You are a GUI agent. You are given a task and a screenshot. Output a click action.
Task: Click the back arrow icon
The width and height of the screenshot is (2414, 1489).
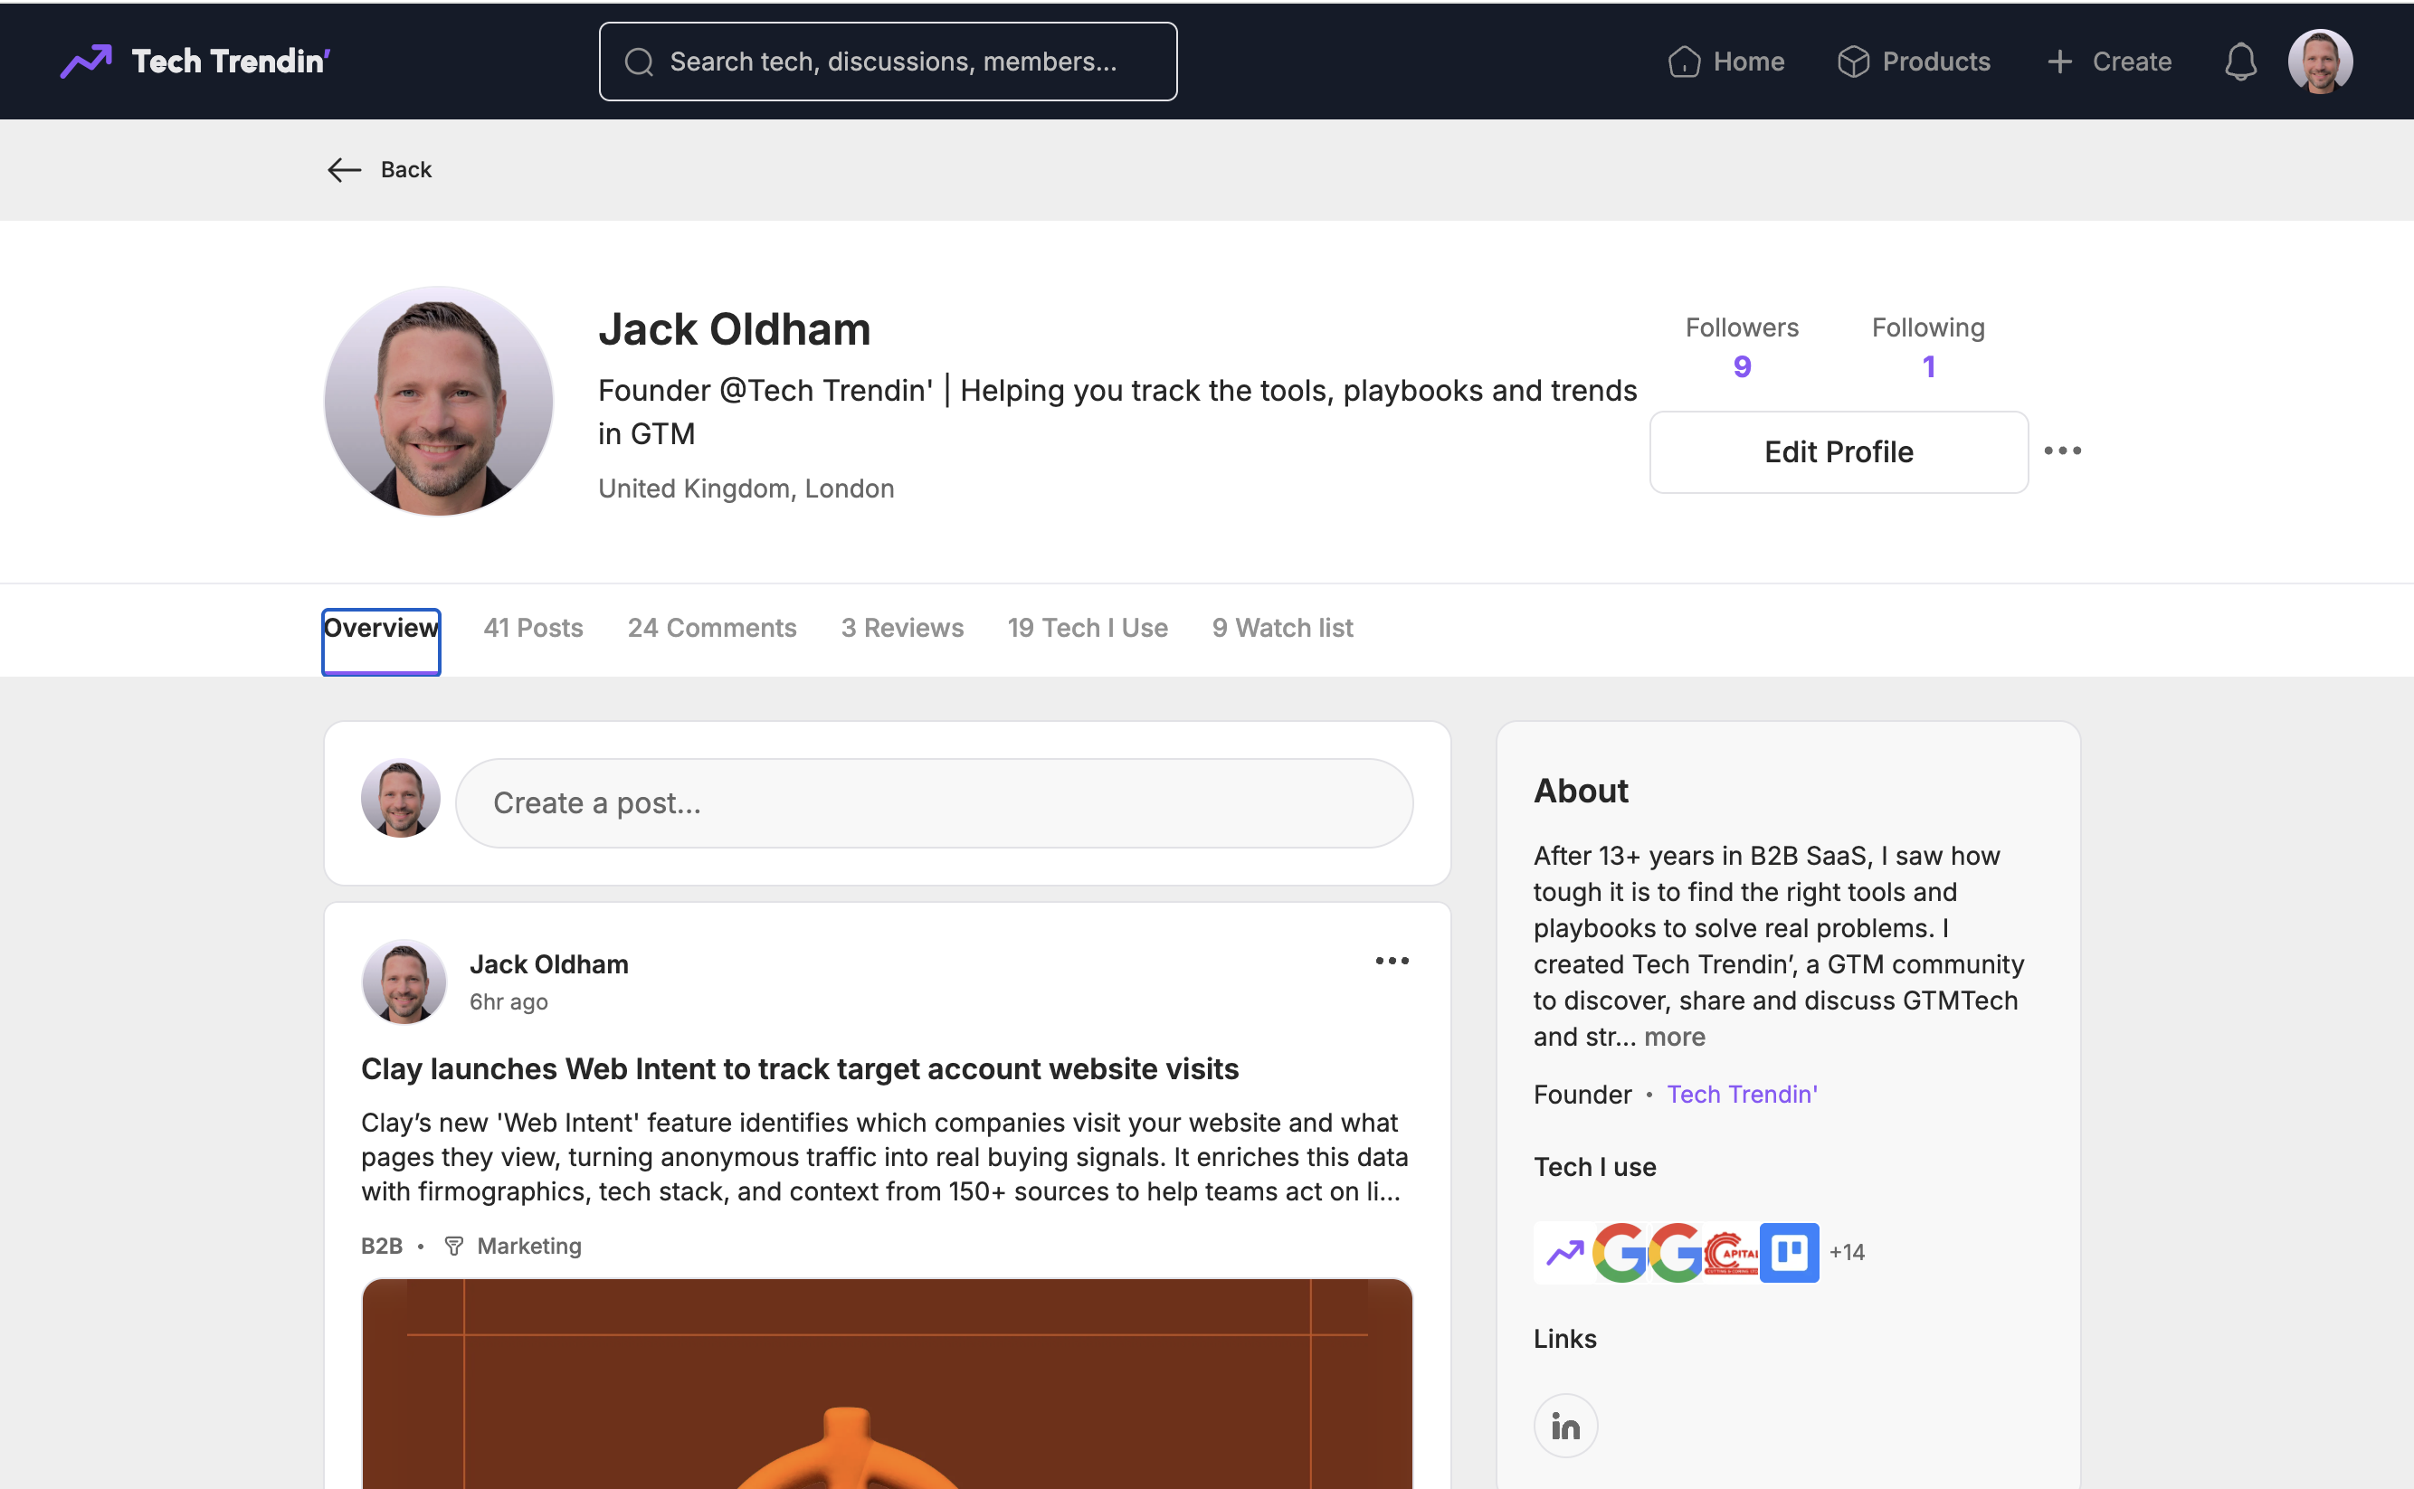344,169
